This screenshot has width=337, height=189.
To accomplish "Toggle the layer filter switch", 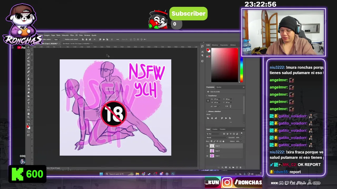I will click(x=241, y=133).
